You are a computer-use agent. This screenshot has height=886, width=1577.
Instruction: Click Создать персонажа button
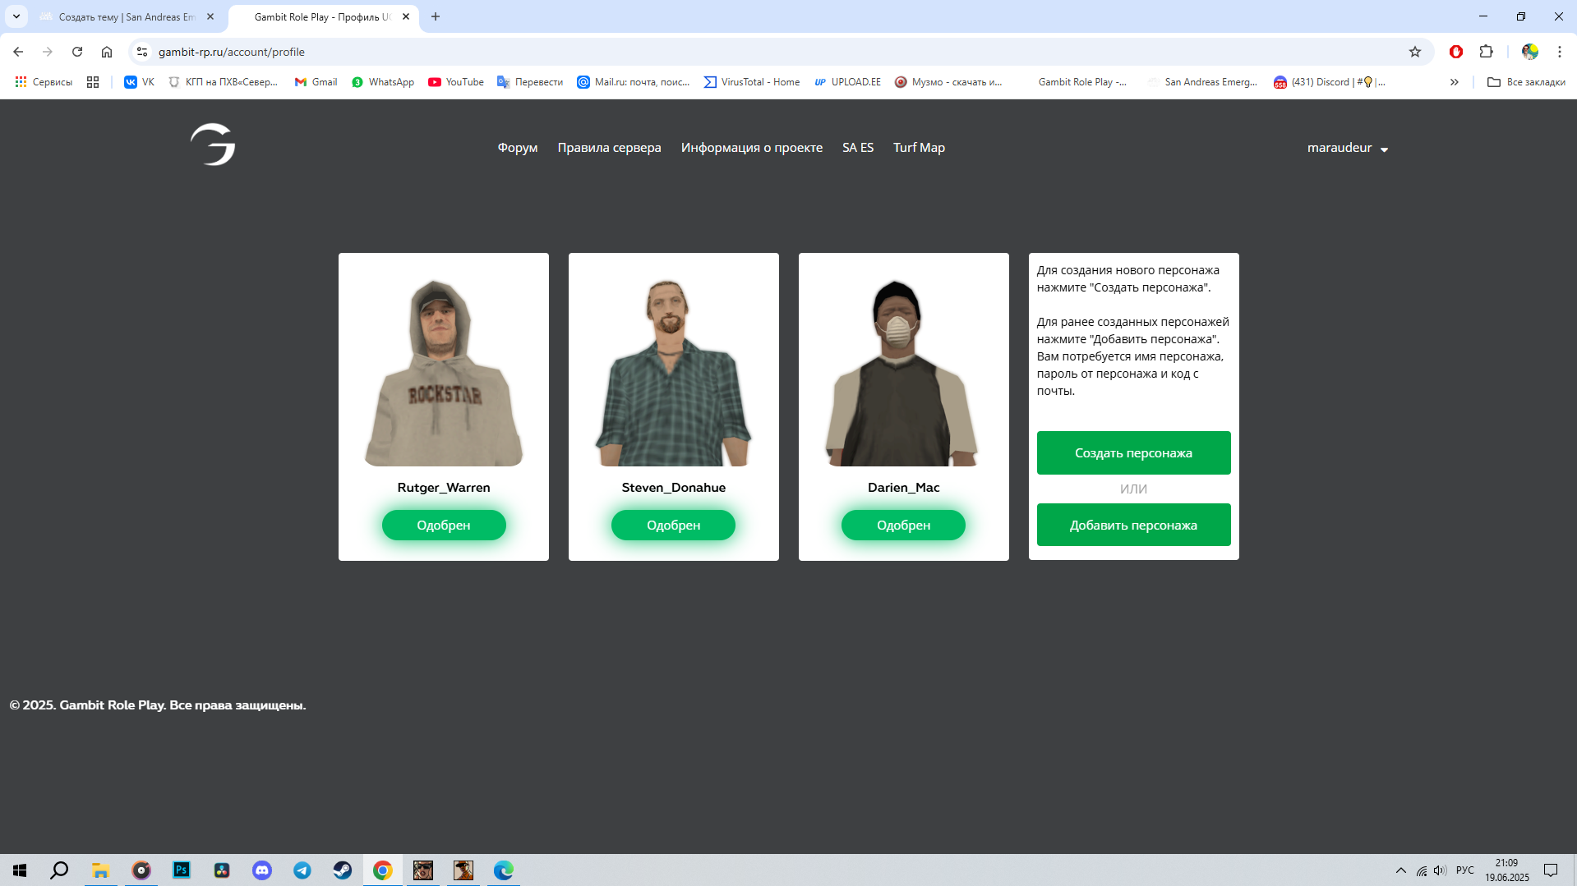(1133, 452)
